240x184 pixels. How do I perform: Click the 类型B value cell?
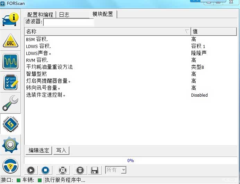(197, 67)
